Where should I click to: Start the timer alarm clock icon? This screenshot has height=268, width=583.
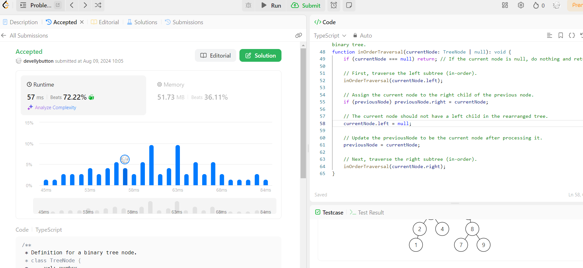click(x=334, y=5)
